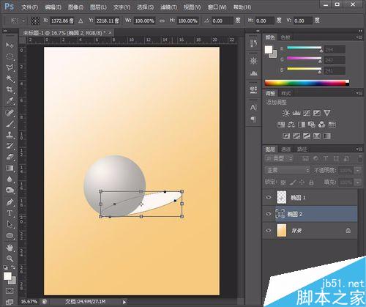Open the layer filter type dropdown
The image size is (366, 307).
[279, 158]
